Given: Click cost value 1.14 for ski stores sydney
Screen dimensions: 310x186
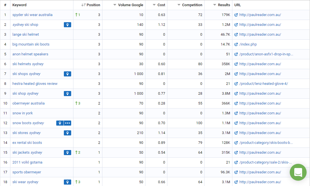Looking at the screenshot, I should [x=161, y=133].
